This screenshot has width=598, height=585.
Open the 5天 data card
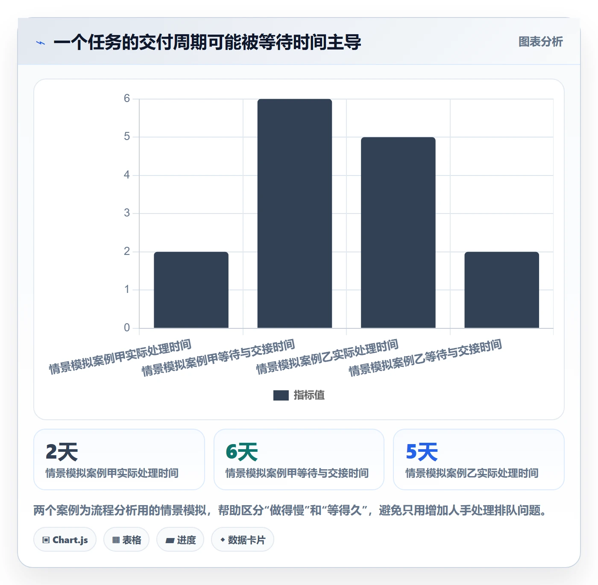tap(479, 459)
